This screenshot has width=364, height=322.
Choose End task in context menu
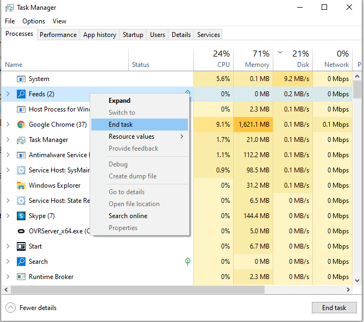click(x=140, y=125)
